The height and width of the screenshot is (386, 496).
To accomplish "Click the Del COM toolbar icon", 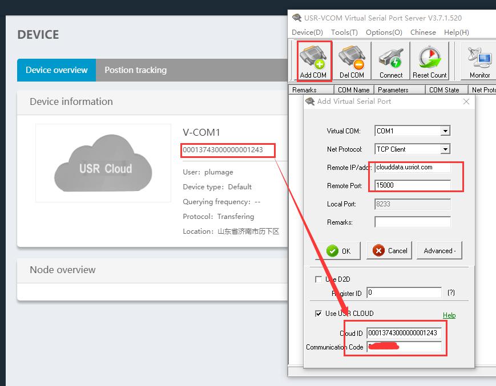I will click(352, 62).
